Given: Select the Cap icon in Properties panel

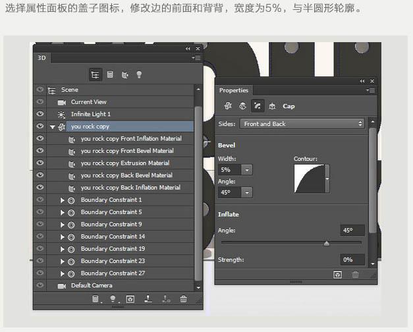Looking at the screenshot, I should [257, 105].
